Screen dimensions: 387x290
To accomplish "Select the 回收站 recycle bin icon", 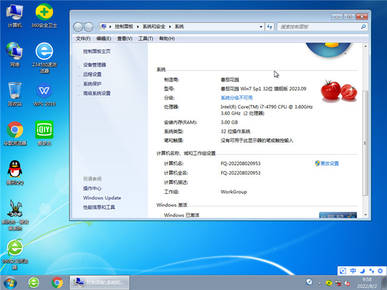I will point(15,94).
